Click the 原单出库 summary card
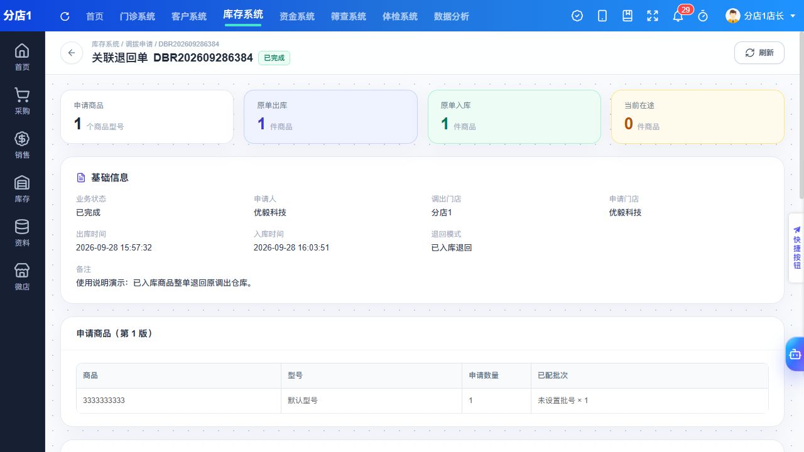 330,117
